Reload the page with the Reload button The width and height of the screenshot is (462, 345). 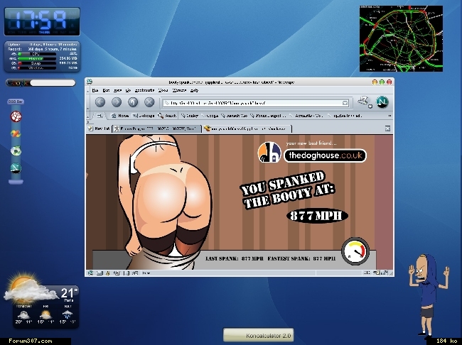click(133, 102)
